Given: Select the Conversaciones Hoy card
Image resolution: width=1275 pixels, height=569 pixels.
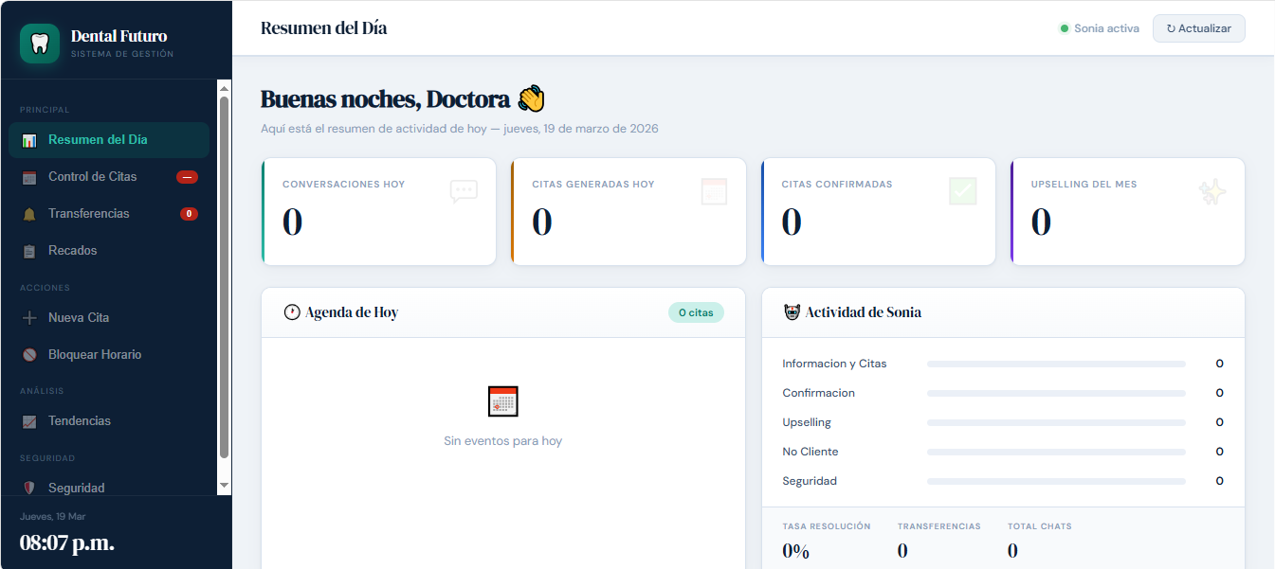Looking at the screenshot, I should (378, 211).
